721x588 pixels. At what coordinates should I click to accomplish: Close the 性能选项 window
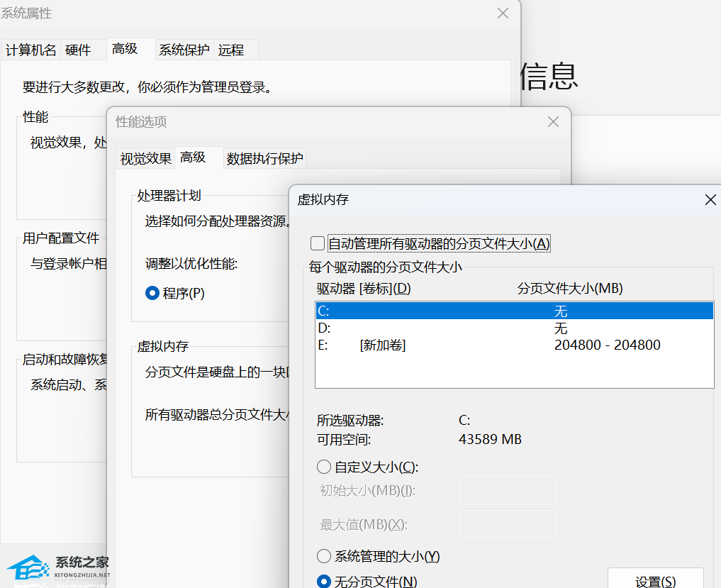coord(553,122)
